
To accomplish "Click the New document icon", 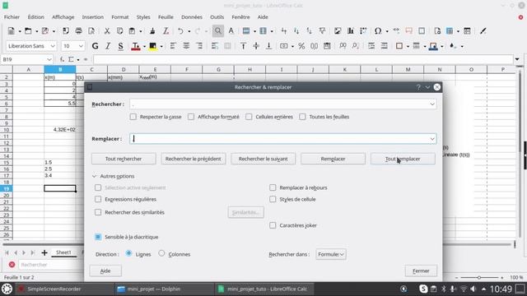I will 11,31.
